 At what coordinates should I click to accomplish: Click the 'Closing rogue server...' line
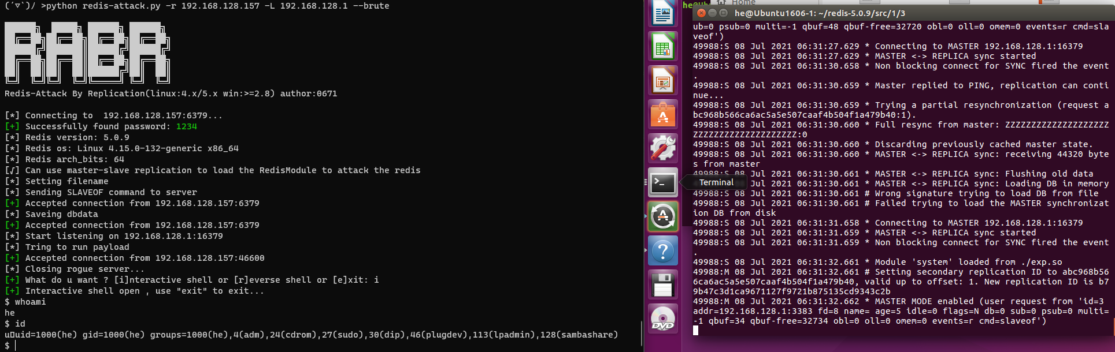tap(75, 269)
